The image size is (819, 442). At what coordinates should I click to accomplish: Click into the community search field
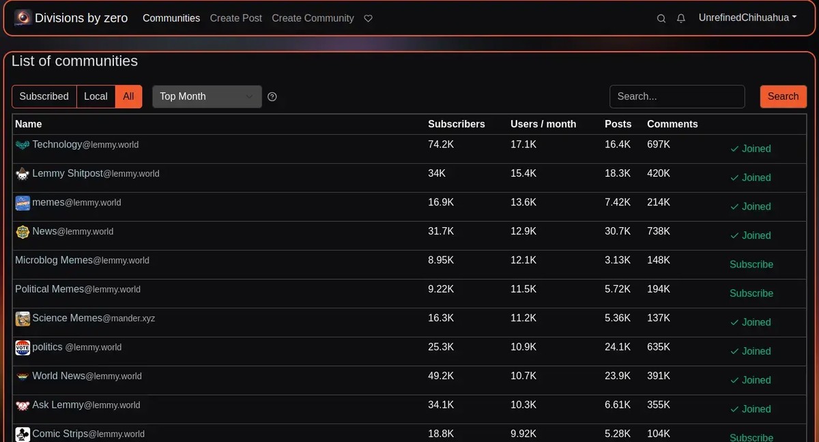tap(676, 96)
